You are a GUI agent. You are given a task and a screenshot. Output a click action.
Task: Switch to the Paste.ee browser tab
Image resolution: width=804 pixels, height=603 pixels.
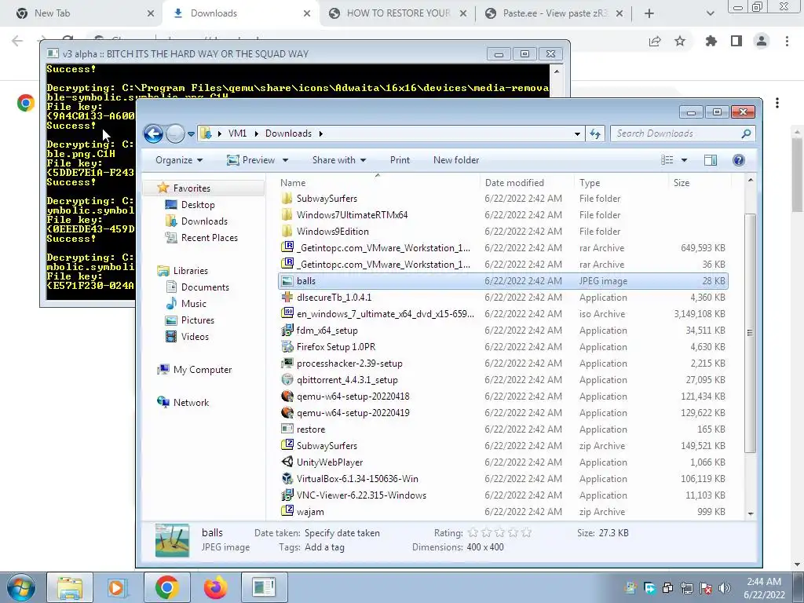click(554, 13)
